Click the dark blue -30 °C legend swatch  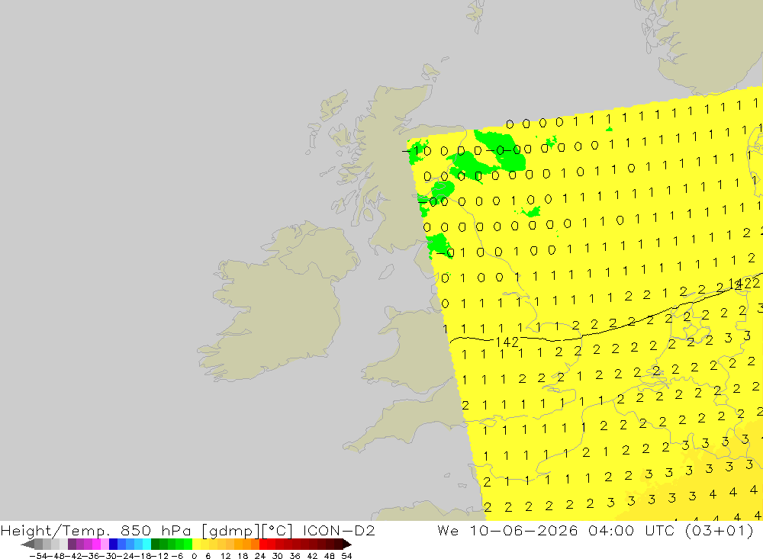pos(114,544)
